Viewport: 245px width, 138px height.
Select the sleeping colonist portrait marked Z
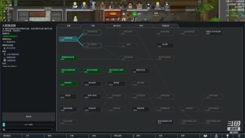(x=111, y=5)
